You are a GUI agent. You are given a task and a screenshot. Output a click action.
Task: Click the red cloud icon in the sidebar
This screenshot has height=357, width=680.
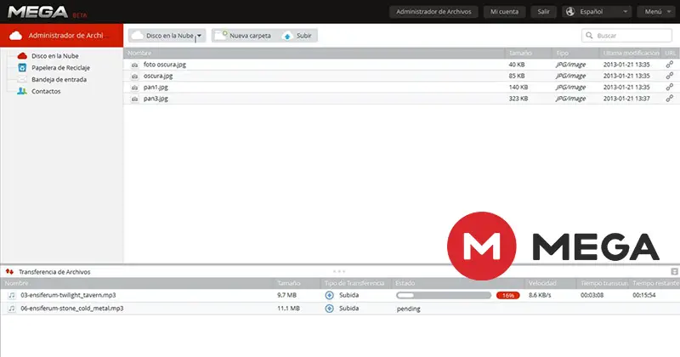tap(22, 56)
